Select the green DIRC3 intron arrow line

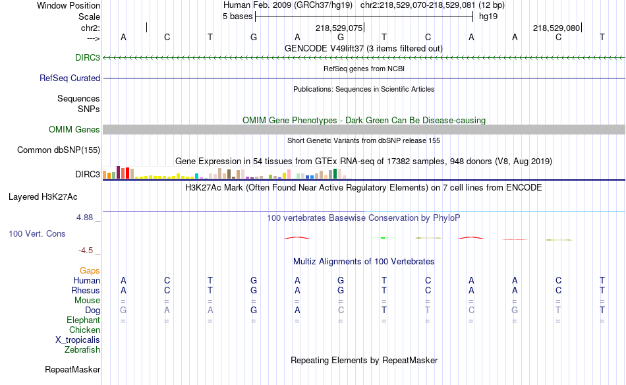tap(364, 58)
